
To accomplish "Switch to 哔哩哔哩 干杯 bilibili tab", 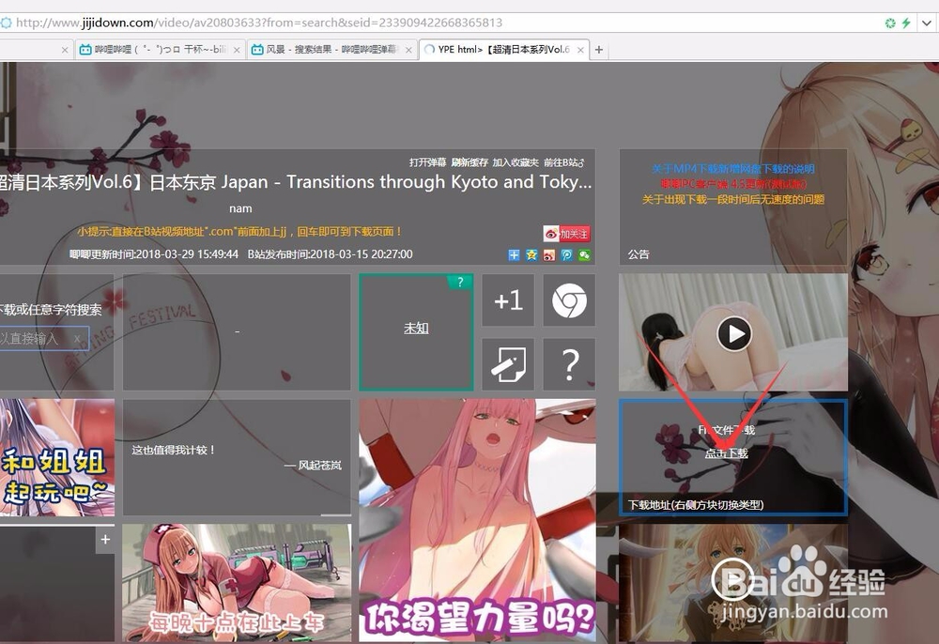I will [160, 50].
